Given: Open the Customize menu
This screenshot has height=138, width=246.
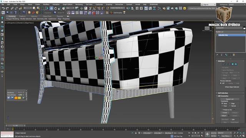Looking at the screenshot, I should coord(99,4).
